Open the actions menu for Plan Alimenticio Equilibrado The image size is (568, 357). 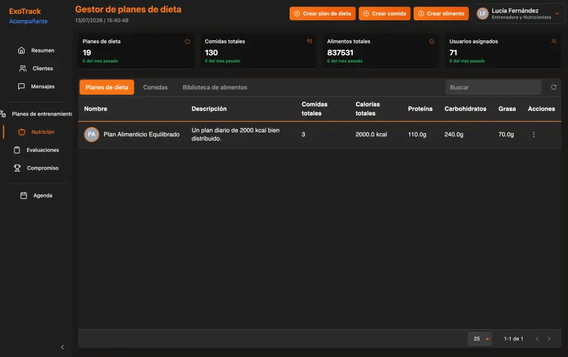(533, 134)
